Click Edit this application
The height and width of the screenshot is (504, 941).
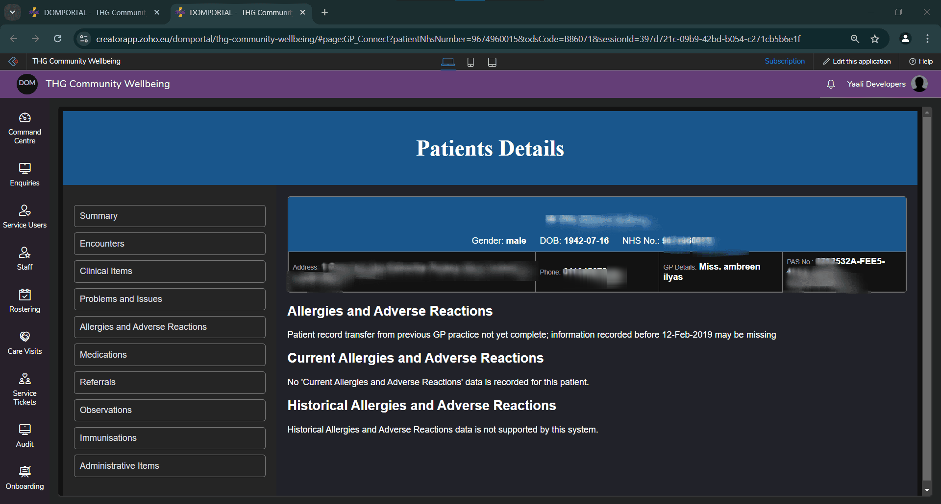click(856, 61)
